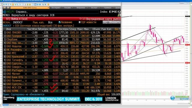This screenshot has width=192, height=108.
Task: Select row 2) ОАО Газпром
Action: pos(61,36)
